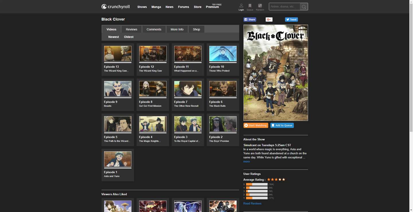Screen dimensions: 413x212
Task: Expand the description with the more link
Action: [x=246, y=161]
